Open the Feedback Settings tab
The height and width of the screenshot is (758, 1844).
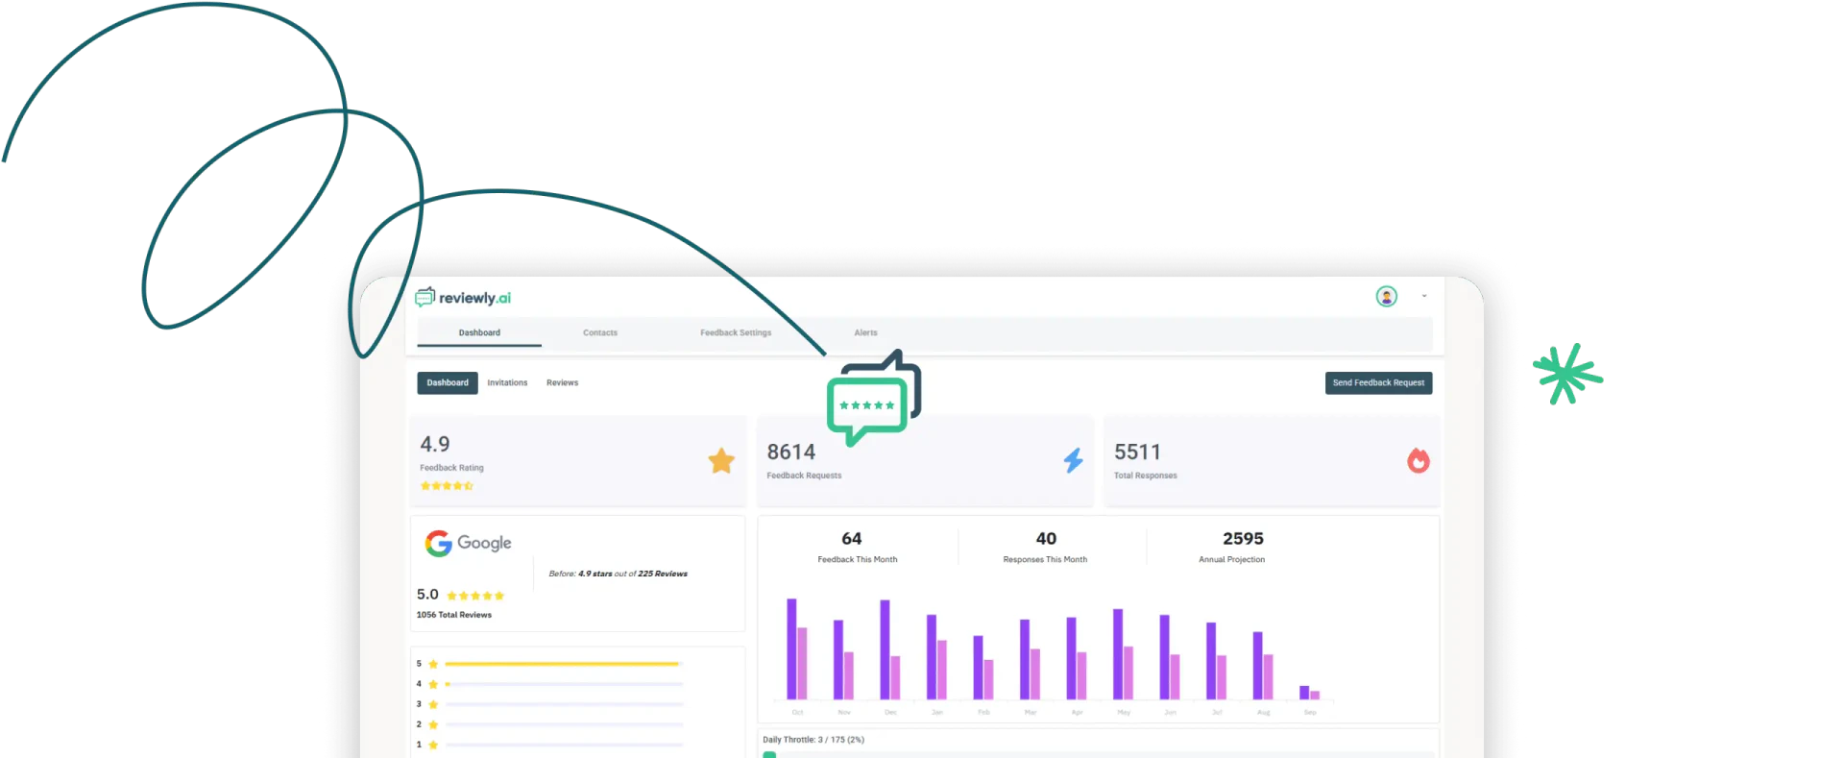click(736, 332)
